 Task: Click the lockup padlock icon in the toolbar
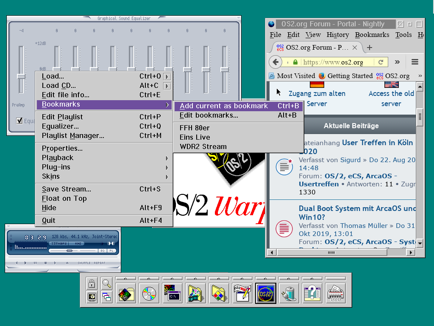point(92,283)
